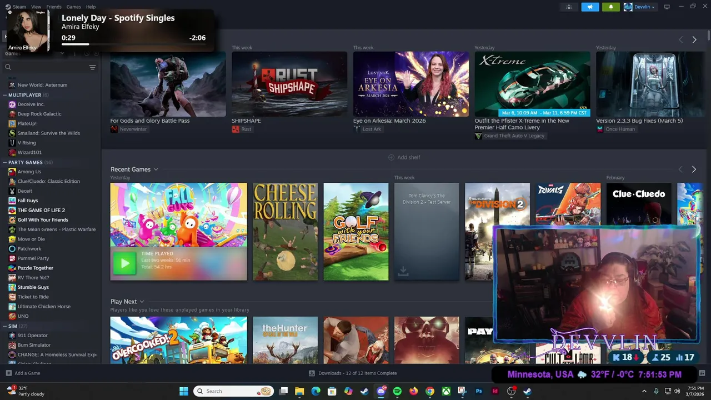This screenshot has height=400, width=711.
Task: Click Stumble Guys game icon
Action: click(12, 287)
